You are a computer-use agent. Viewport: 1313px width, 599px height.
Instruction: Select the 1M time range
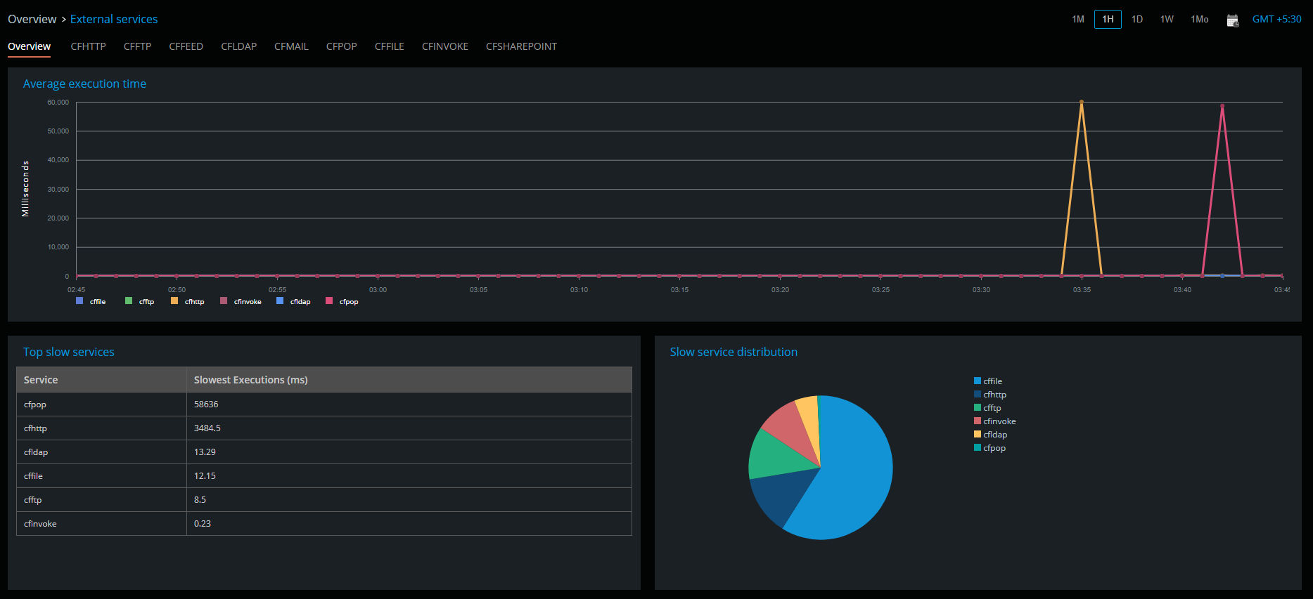click(1078, 19)
